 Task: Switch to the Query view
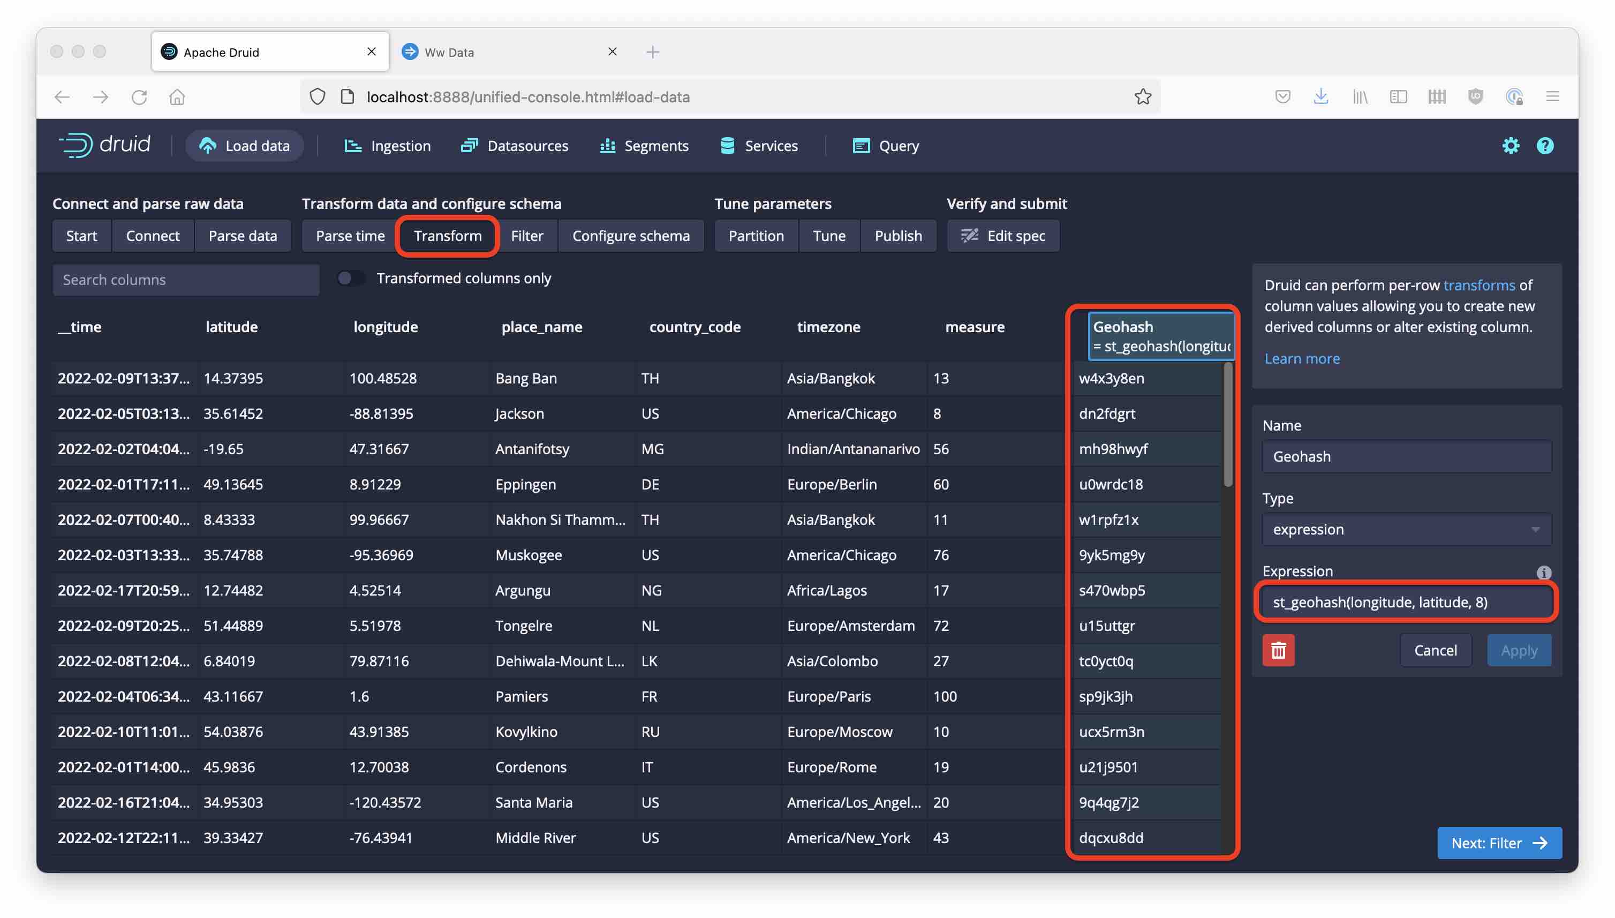[x=860, y=146]
